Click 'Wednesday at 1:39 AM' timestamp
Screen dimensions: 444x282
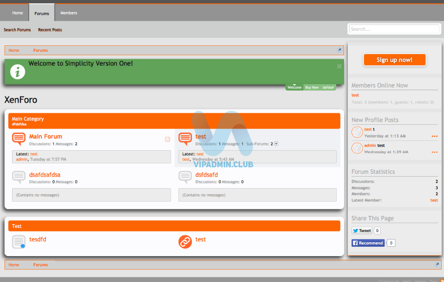click(x=386, y=152)
